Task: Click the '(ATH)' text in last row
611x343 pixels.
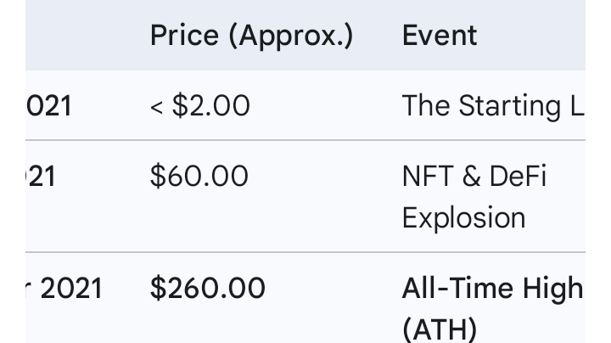Action: point(440,328)
